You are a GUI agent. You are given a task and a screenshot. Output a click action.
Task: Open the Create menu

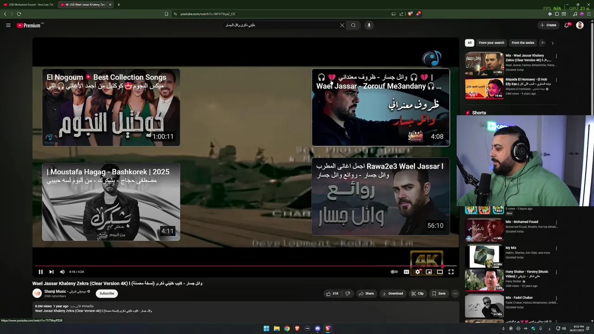pos(548,25)
